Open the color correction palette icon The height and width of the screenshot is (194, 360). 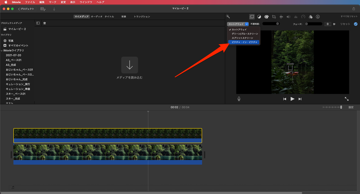click(x=266, y=17)
